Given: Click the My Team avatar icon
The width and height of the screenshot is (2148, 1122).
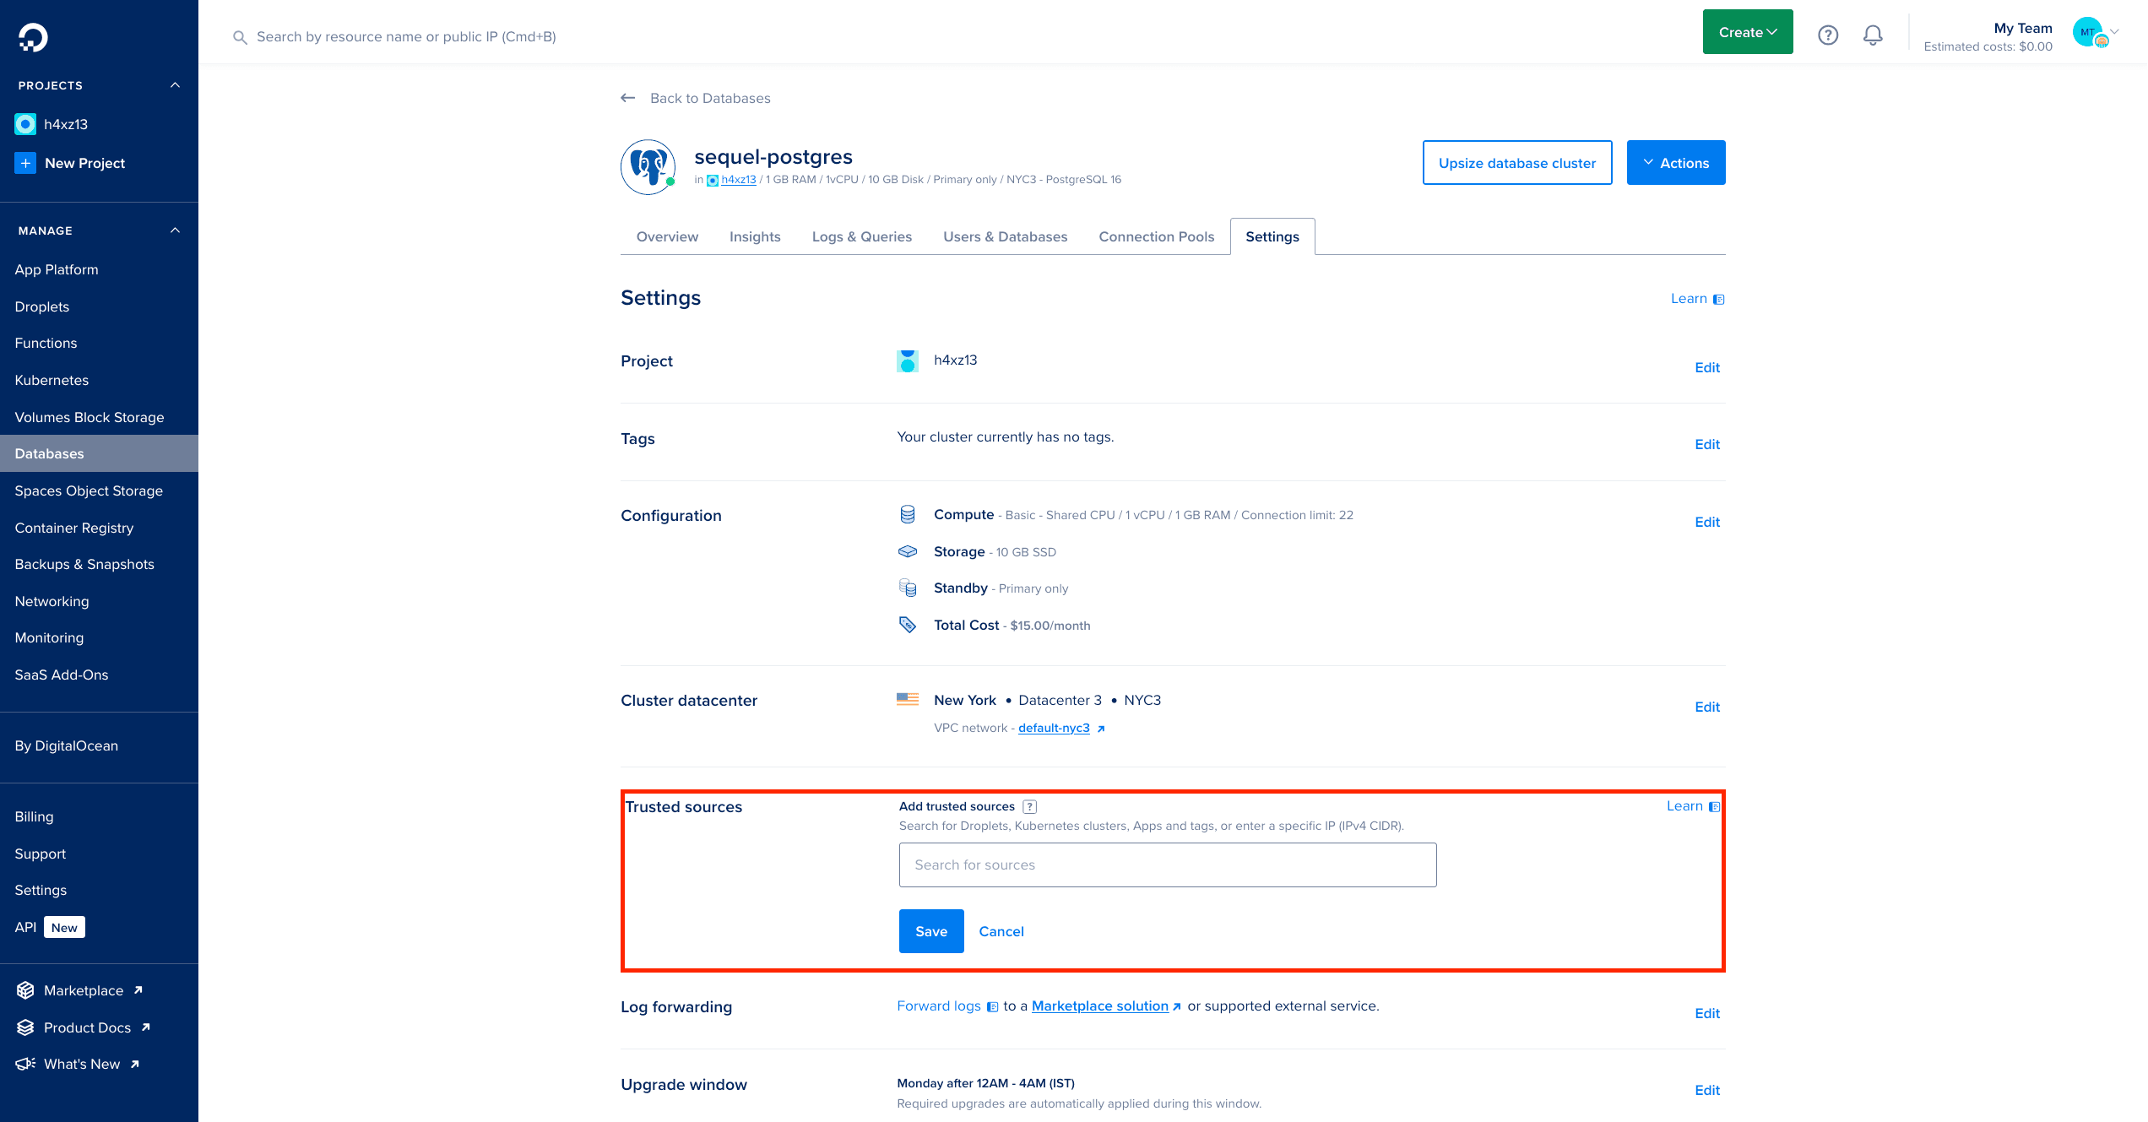Looking at the screenshot, I should coord(2088,32).
